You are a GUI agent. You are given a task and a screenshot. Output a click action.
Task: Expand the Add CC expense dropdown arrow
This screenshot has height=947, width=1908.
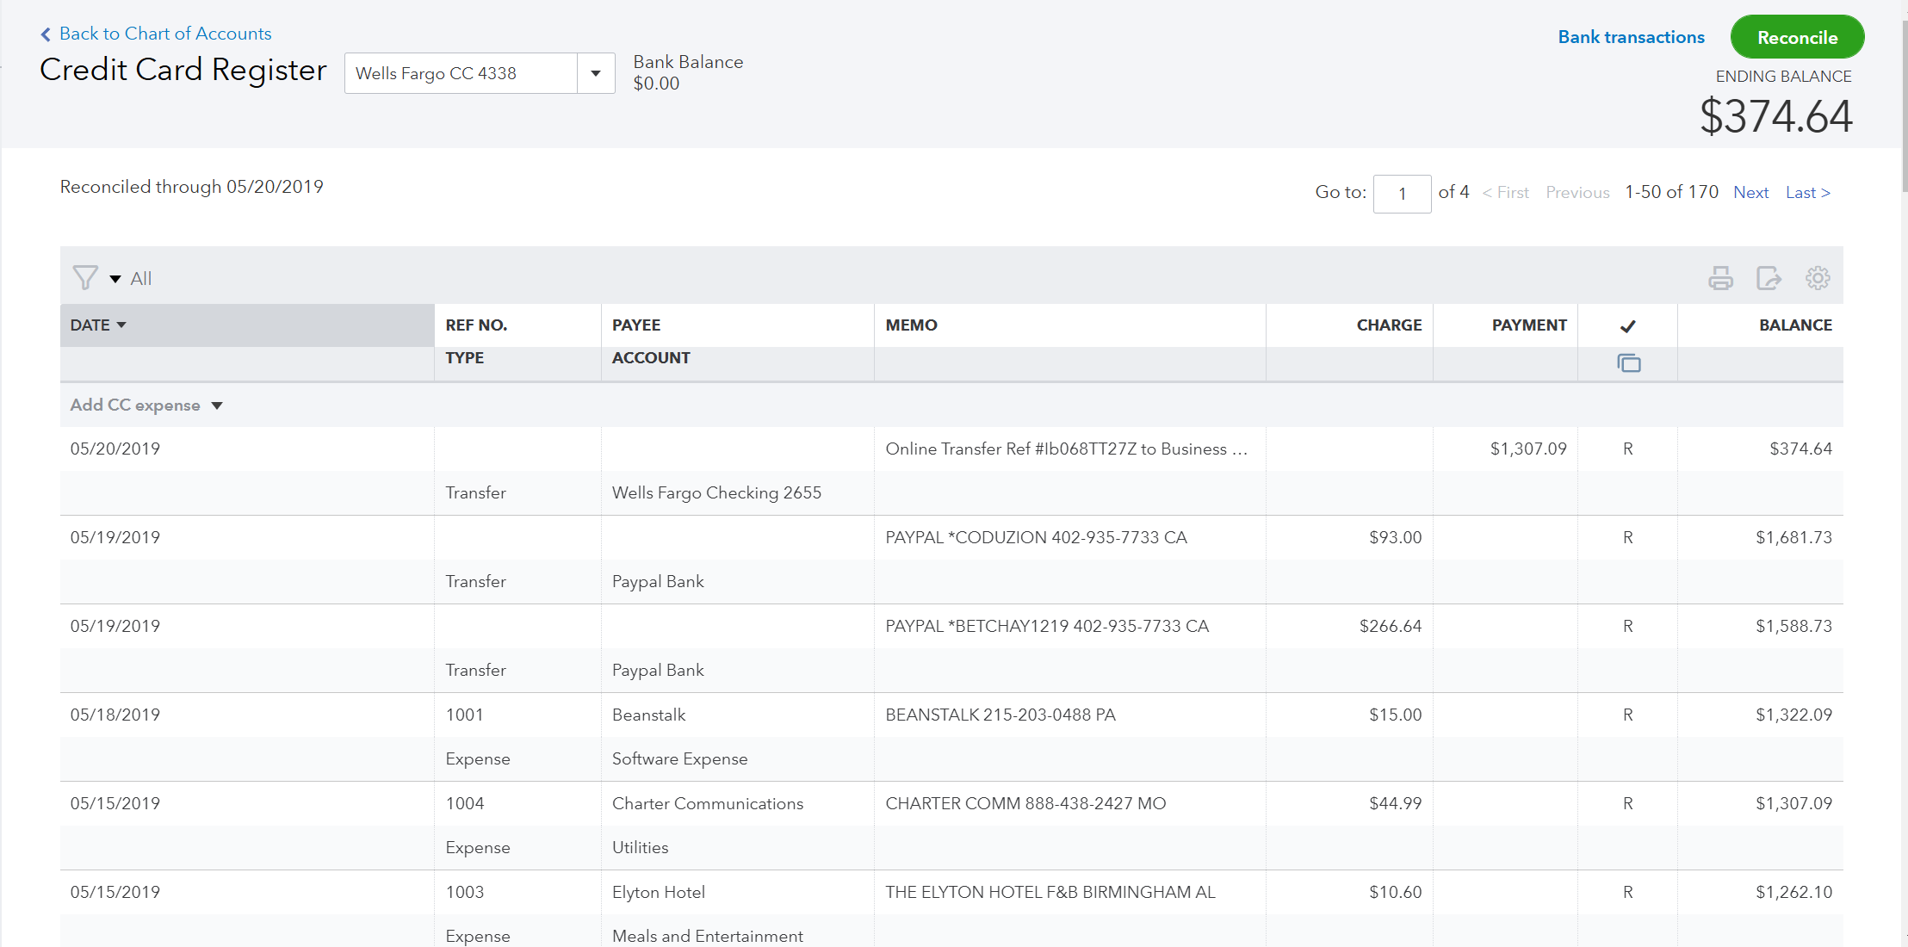pyautogui.click(x=217, y=405)
